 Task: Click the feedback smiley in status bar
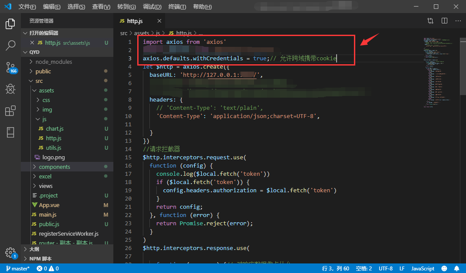(x=444, y=269)
